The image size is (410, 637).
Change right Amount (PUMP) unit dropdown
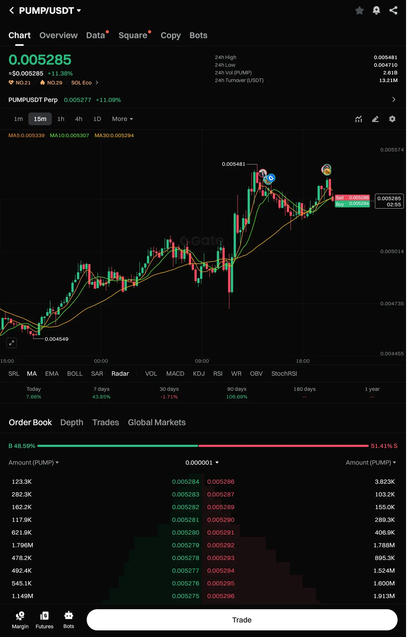[x=371, y=463]
